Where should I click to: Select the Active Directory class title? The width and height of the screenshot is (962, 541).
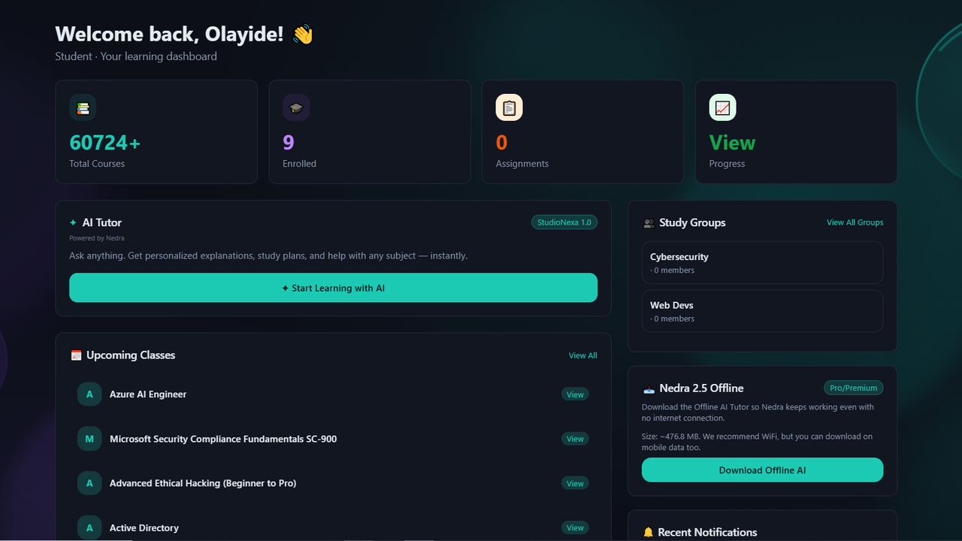[x=144, y=527]
